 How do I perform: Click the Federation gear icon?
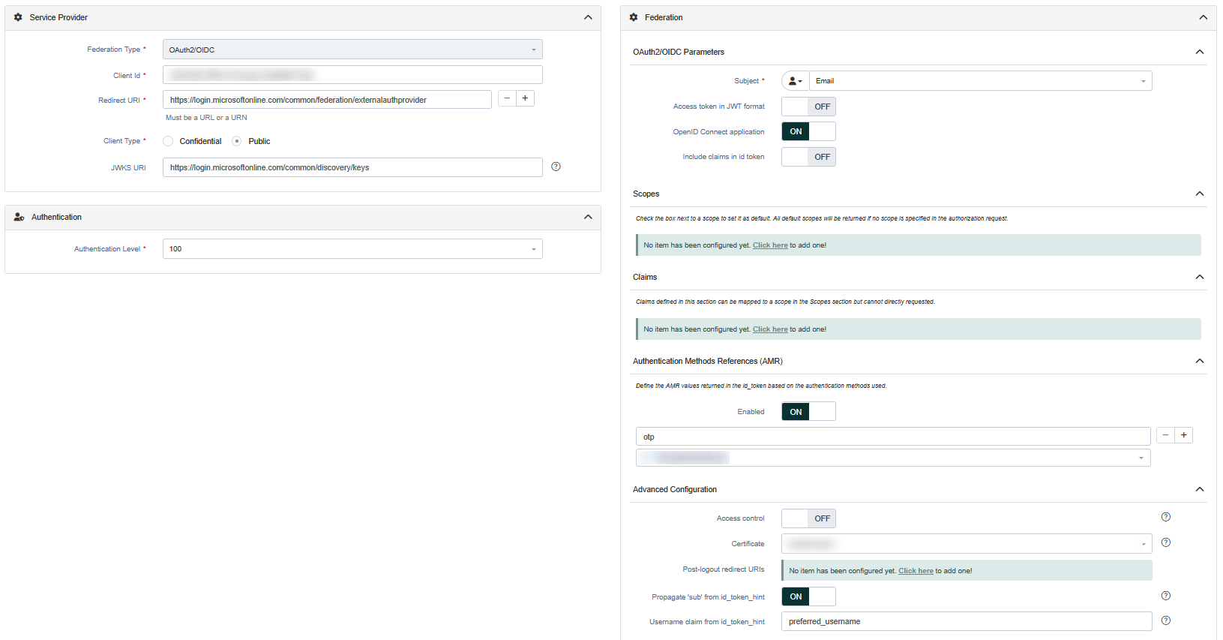634,17
